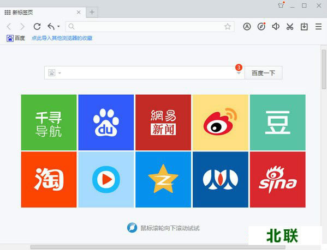Reload the page with refresh icon
This screenshot has width=327, height=250.
pos(37,26)
